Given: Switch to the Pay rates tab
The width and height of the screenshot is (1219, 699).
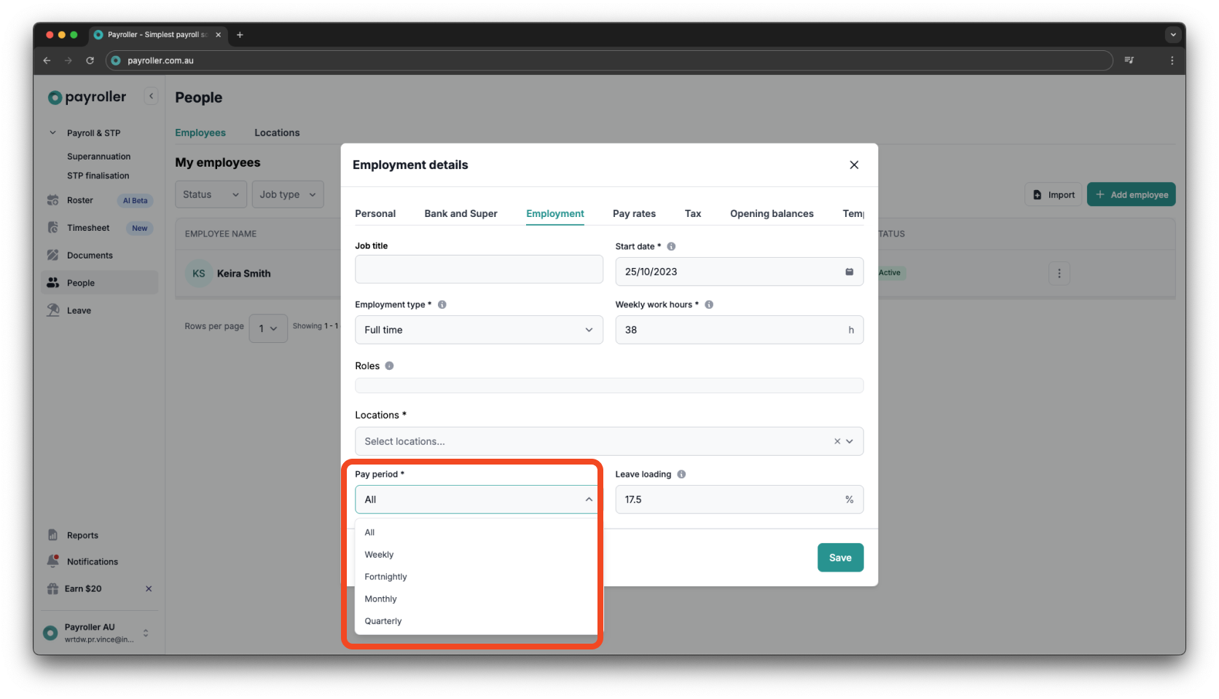Looking at the screenshot, I should 633,213.
